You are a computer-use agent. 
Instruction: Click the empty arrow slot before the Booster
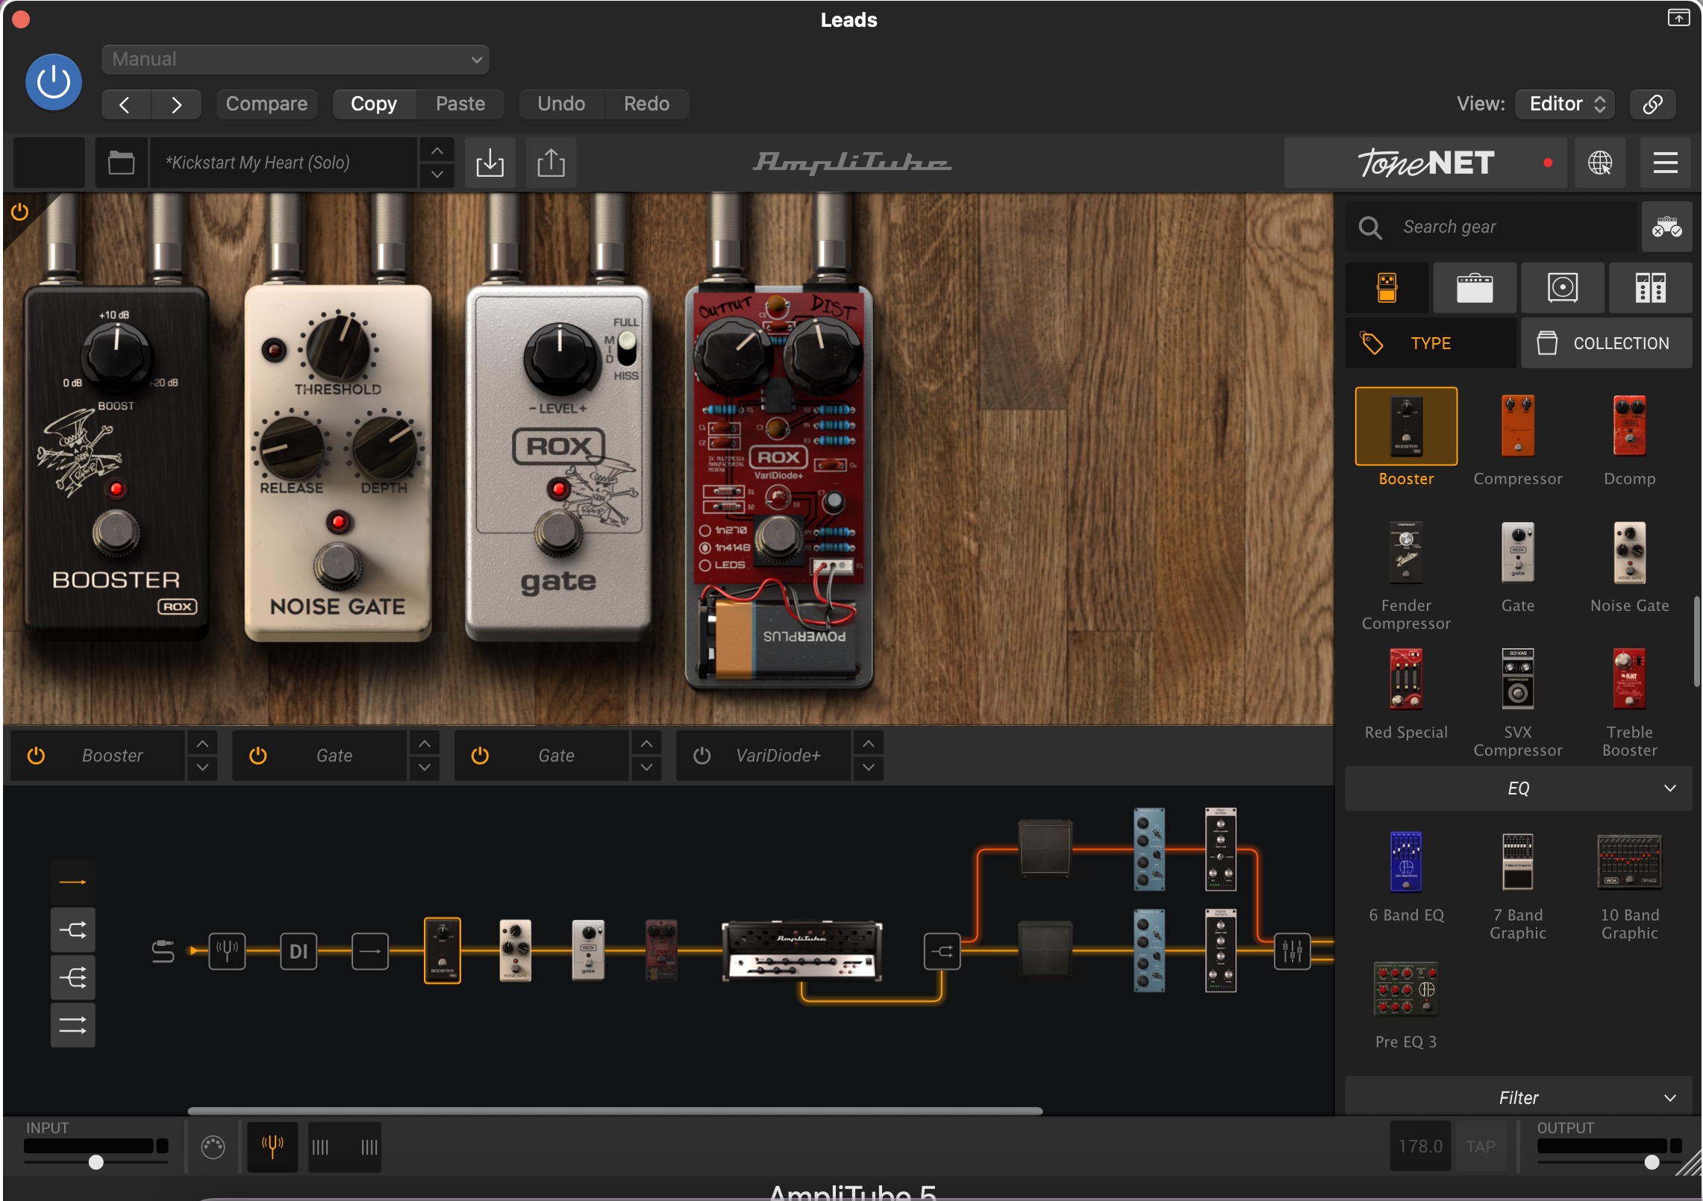[x=370, y=951]
